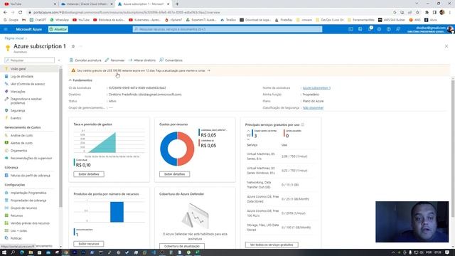
Task: Open the Azure portal hamburger menu
Action: pos(6,29)
